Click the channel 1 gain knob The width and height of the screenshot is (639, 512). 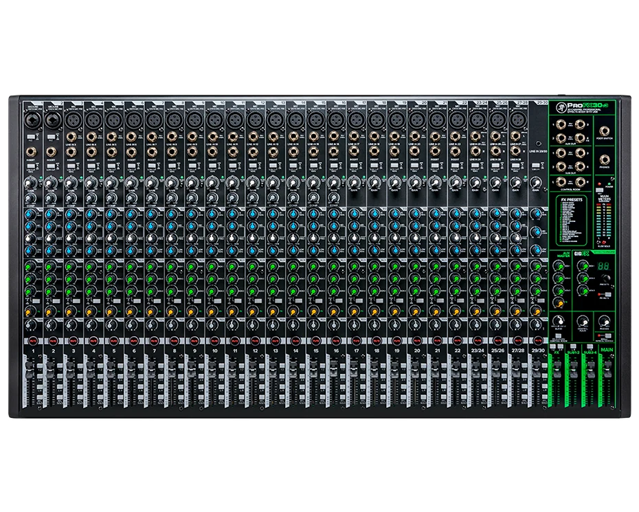[x=30, y=183]
